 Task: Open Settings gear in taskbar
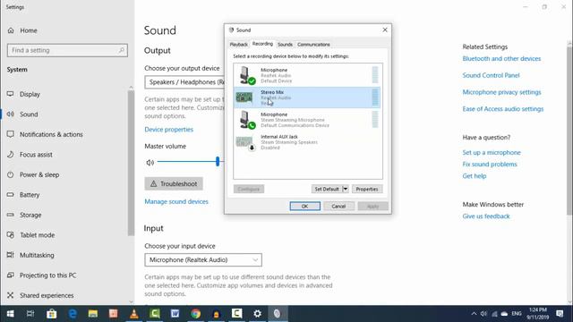257,314
